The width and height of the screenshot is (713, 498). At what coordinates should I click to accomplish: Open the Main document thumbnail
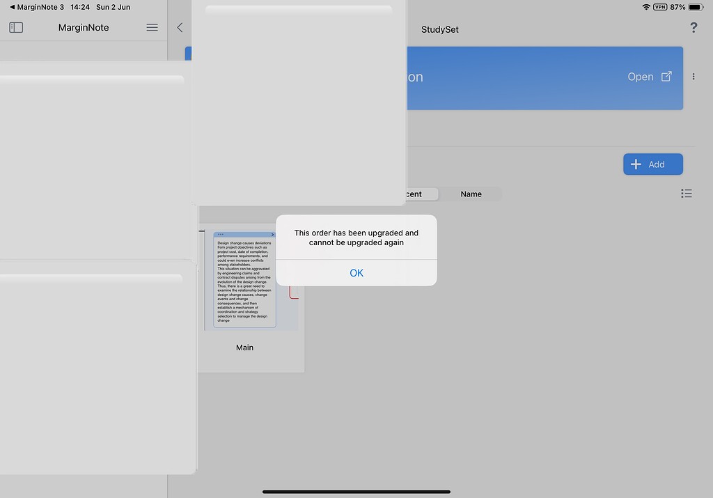pyautogui.click(x=244, y=280)
